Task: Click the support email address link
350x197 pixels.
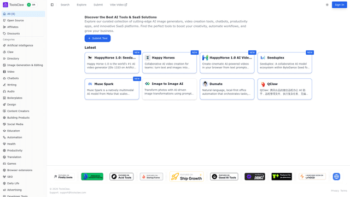Action: [x=73, y=193]
